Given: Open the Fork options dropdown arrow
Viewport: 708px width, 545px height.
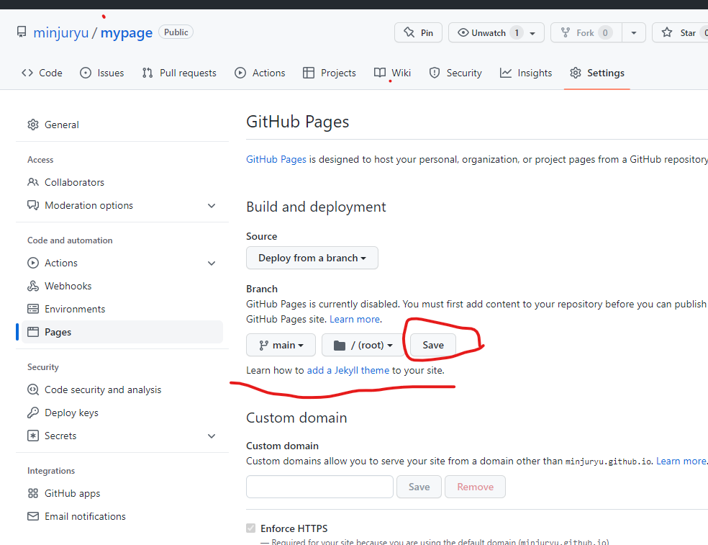Looking at the screenshot, I should point(633,32).
